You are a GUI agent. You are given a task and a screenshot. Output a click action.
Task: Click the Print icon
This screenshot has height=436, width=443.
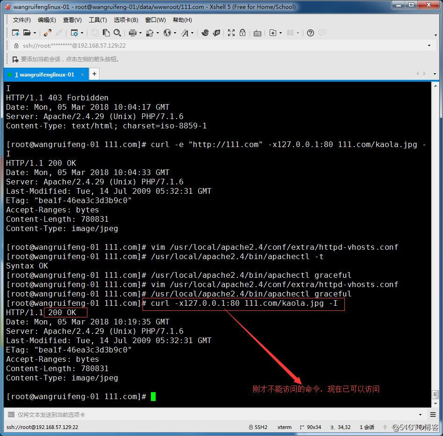click(133, 33)
